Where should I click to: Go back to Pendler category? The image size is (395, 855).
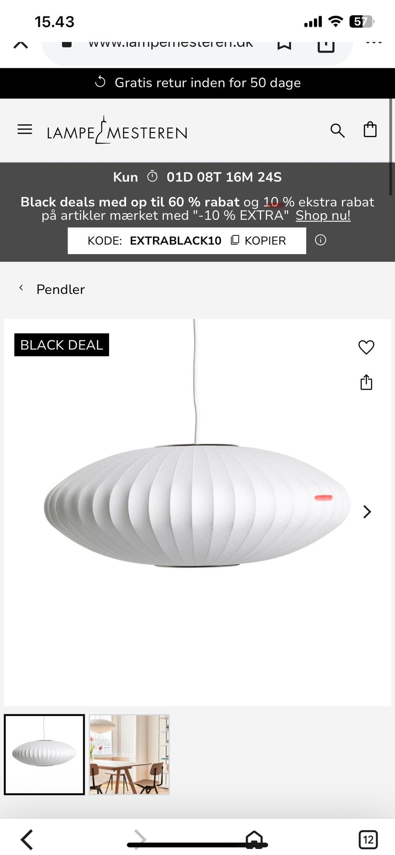52,289
